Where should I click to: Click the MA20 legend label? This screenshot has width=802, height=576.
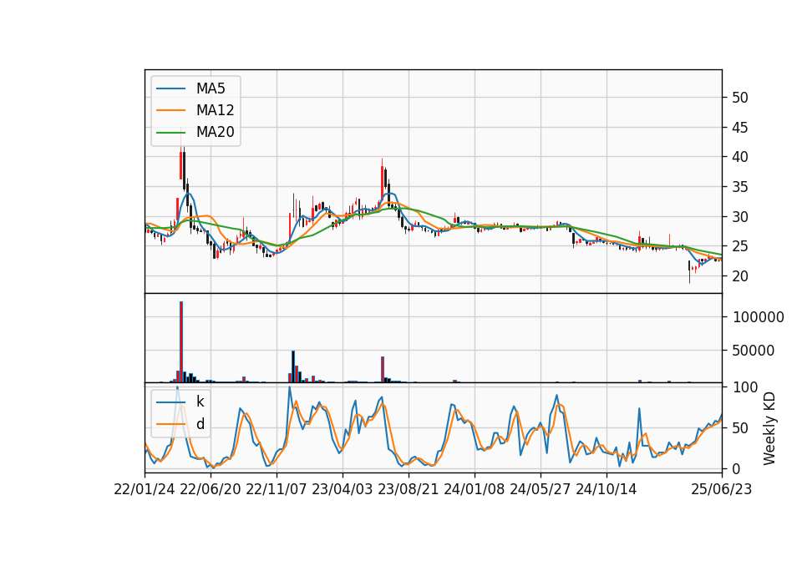[x=215, y=132]
